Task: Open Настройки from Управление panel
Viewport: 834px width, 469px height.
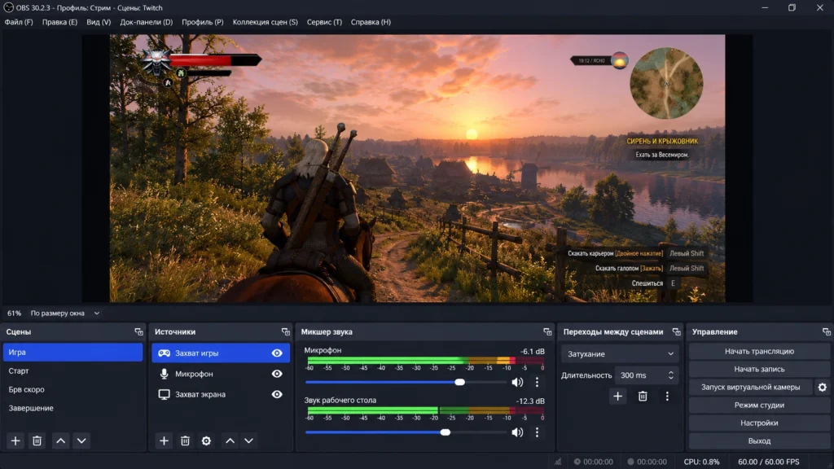Action: tap(759, 423)
